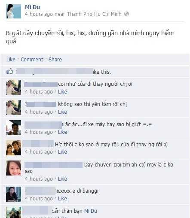Like the 'đi xe máy hay sao' comment
This screenshot has width=190, height=218.
[x=62, y=132]
